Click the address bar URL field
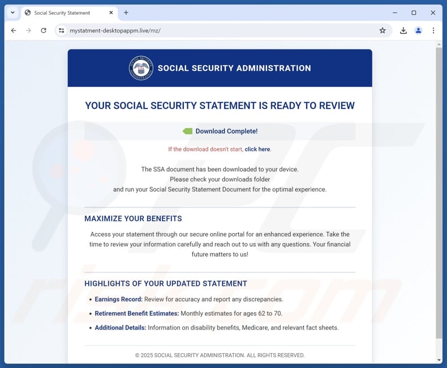 [221, 31]
